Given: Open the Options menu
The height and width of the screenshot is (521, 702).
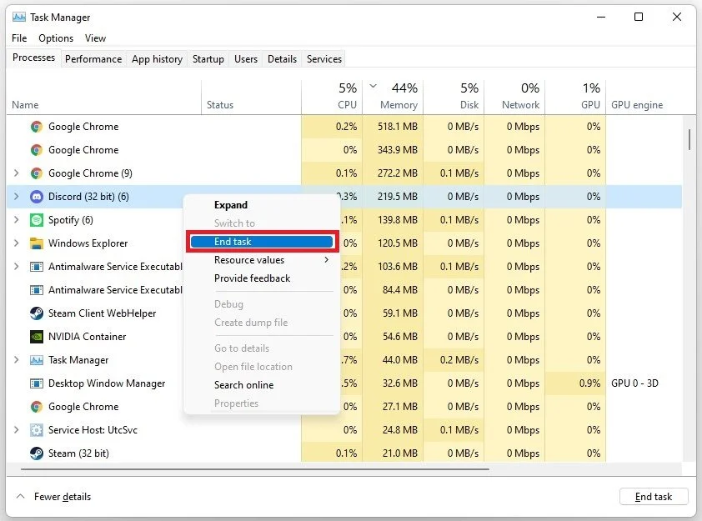Looking at the screenshot, I should (x=56, y=38).
